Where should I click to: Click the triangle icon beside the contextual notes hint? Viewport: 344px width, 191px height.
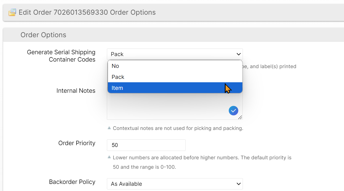point(109,128)
